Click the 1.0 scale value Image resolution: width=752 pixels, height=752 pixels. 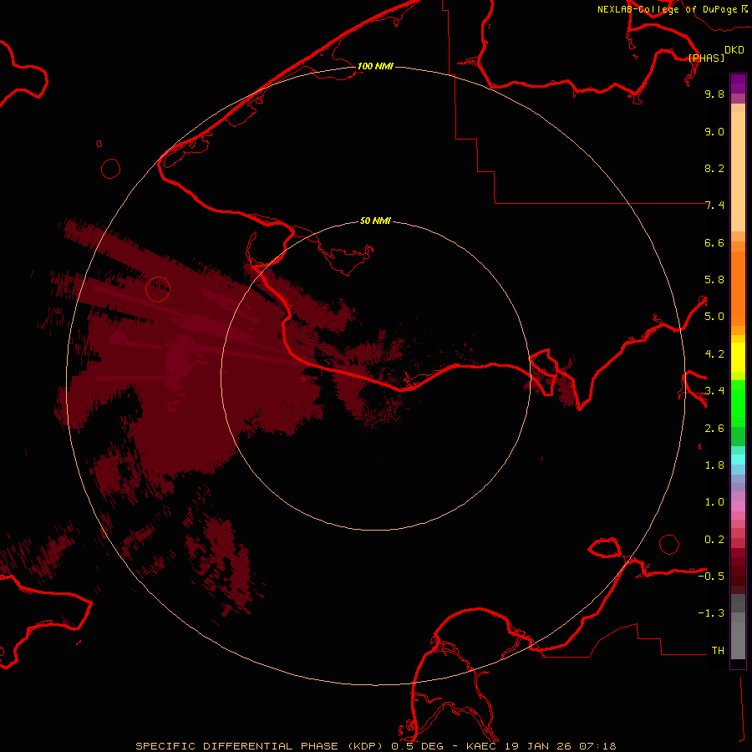coord(714,502)
